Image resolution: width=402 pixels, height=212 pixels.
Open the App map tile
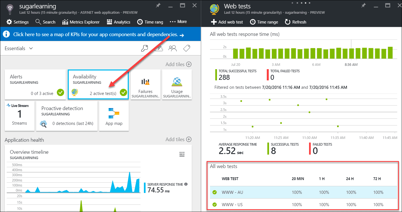click(x=114, y=116)
